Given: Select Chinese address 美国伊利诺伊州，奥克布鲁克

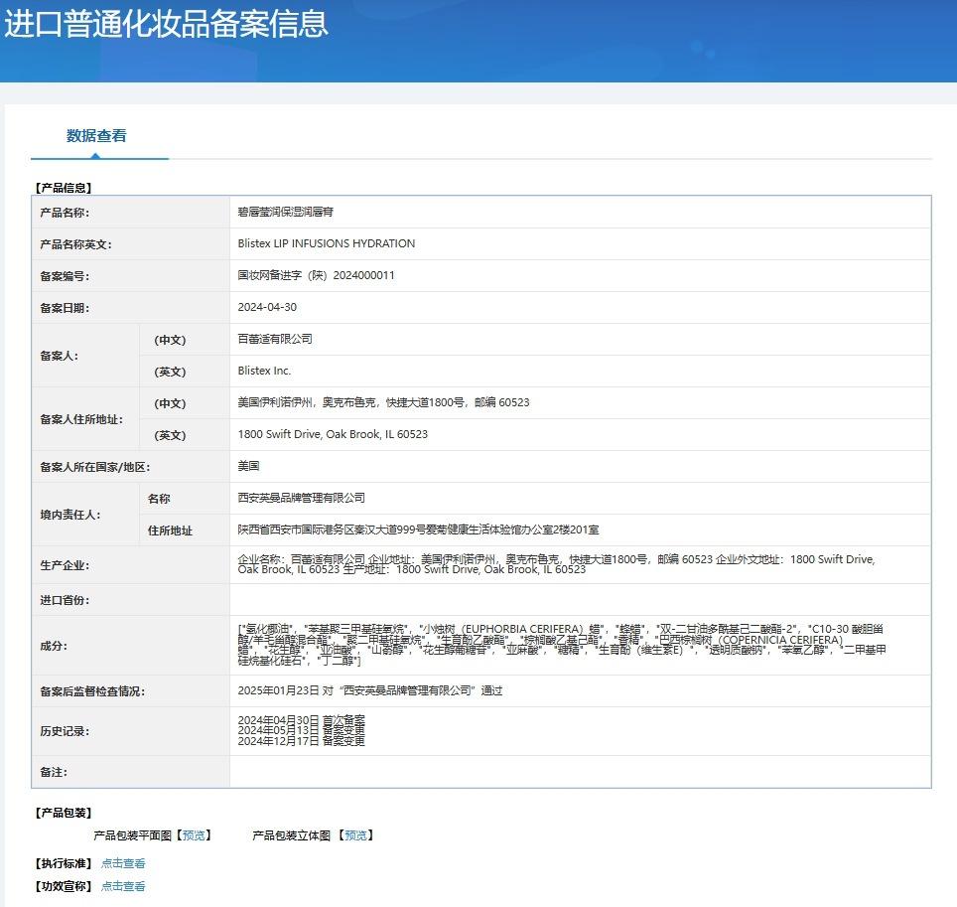Looking at the screenshot, I should (x=383, y=402).
